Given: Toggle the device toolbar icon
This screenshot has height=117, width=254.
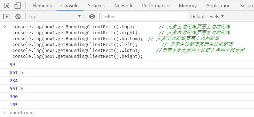Looking at the screenshot, I should [18, 6].
